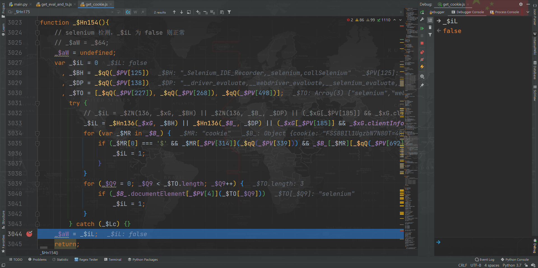Open the Json Parser side panel
This screenshot has height=268, width=538.
coord(535,15)
